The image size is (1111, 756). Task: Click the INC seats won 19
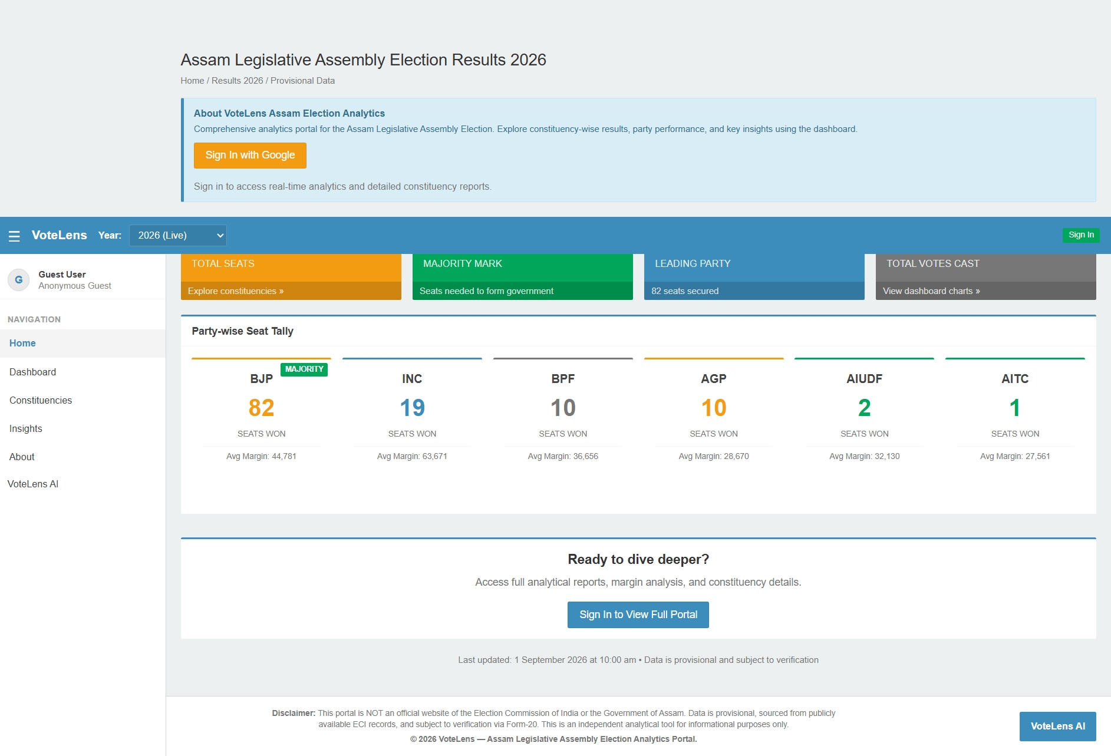tap(412, 408)
